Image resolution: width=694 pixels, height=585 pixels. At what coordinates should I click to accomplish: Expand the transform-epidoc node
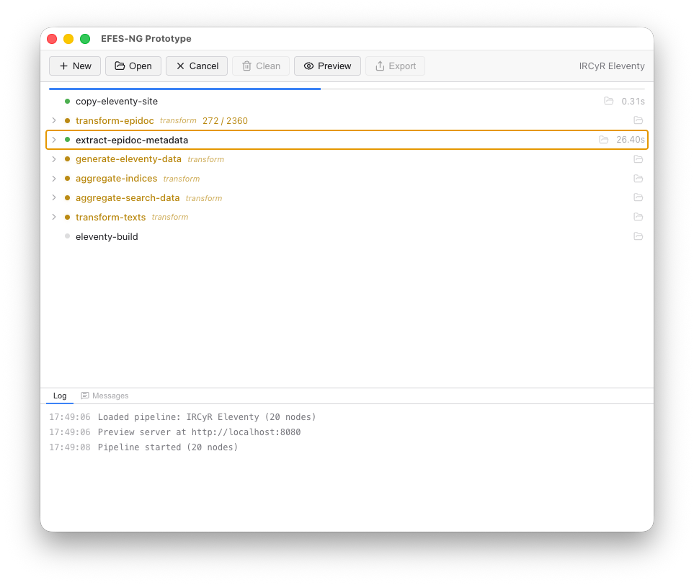pos(54,120)
